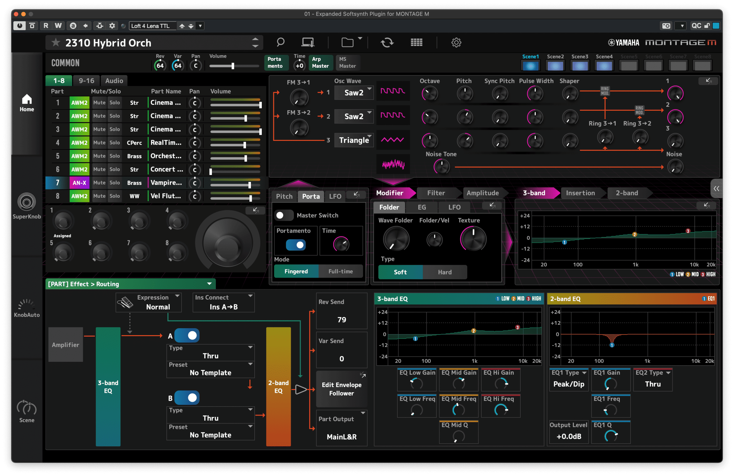This screenshot has height=476, width=734.
Task: Open the performance folder icon
Action: 348,42
